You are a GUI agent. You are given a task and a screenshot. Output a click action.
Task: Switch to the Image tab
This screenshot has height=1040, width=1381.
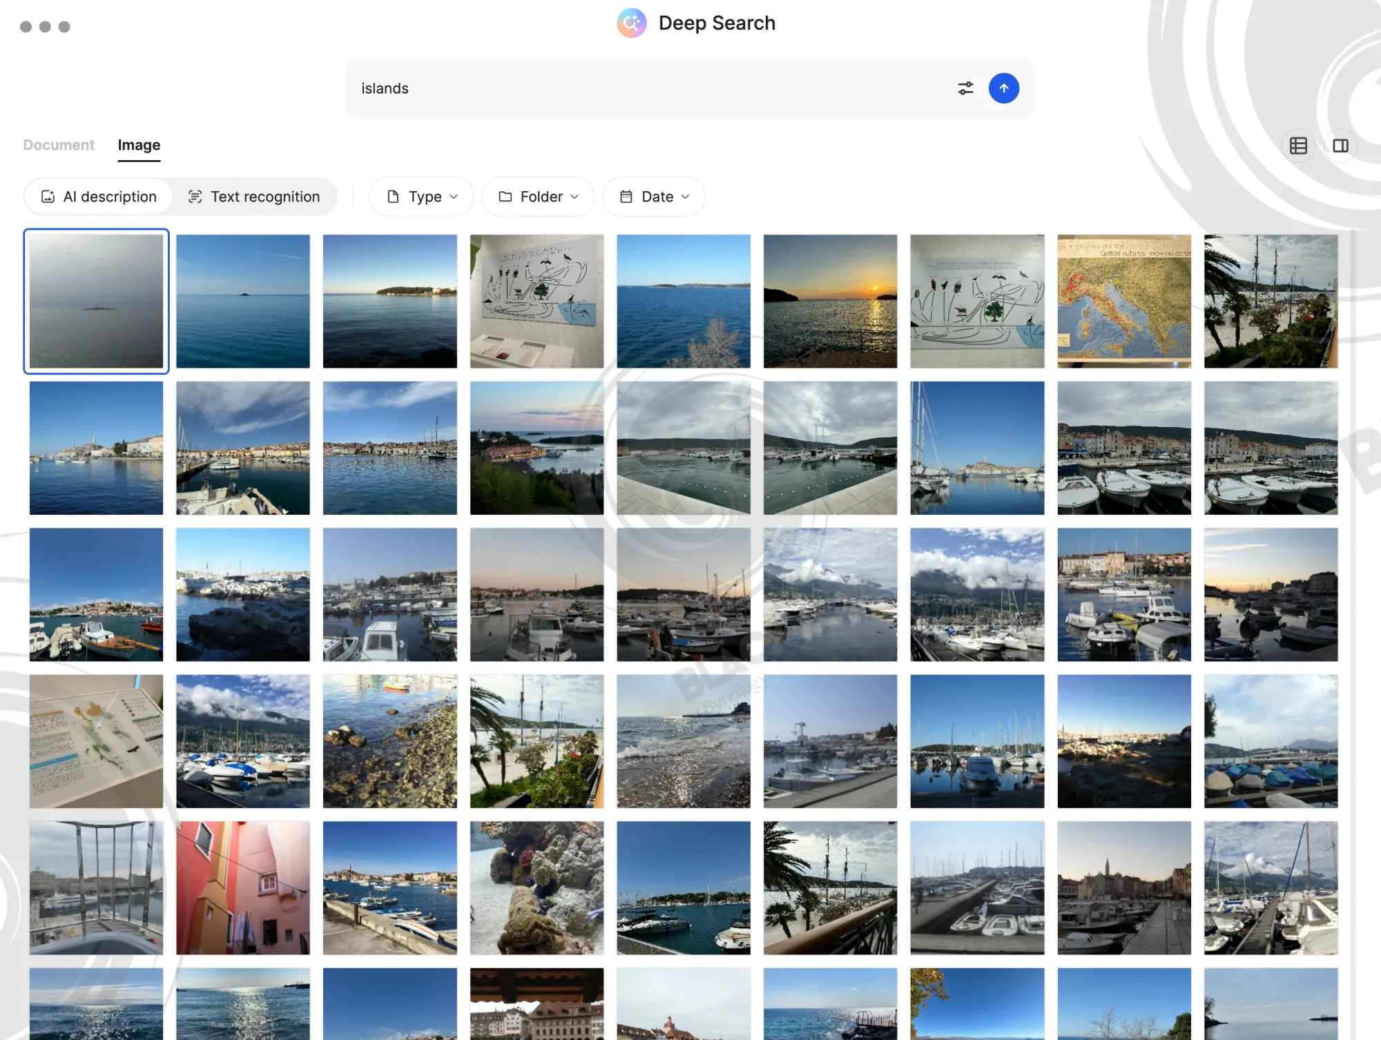point(139,145)
